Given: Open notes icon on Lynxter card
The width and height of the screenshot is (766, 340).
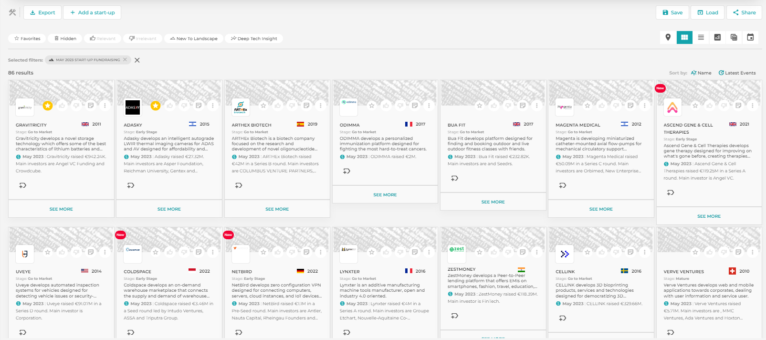Looking at the screenshot, I should [415, 252].
